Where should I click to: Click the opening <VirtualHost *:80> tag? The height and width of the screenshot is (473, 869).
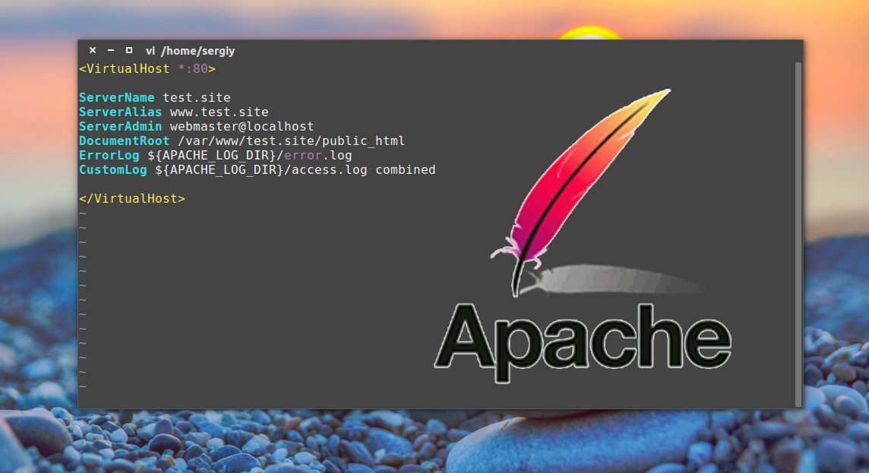click(x=147, y=68)
